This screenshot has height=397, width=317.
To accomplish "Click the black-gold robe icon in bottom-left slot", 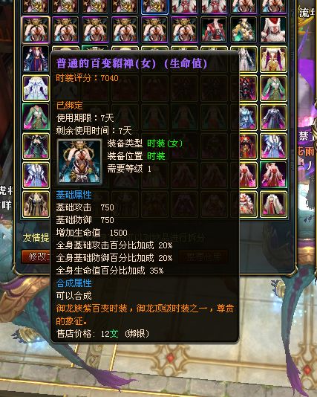I will (x=36, y=204).
